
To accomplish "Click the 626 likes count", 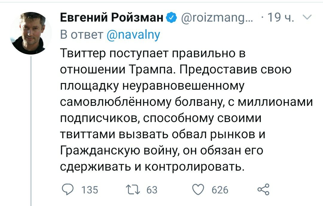I will pos(220,190).
